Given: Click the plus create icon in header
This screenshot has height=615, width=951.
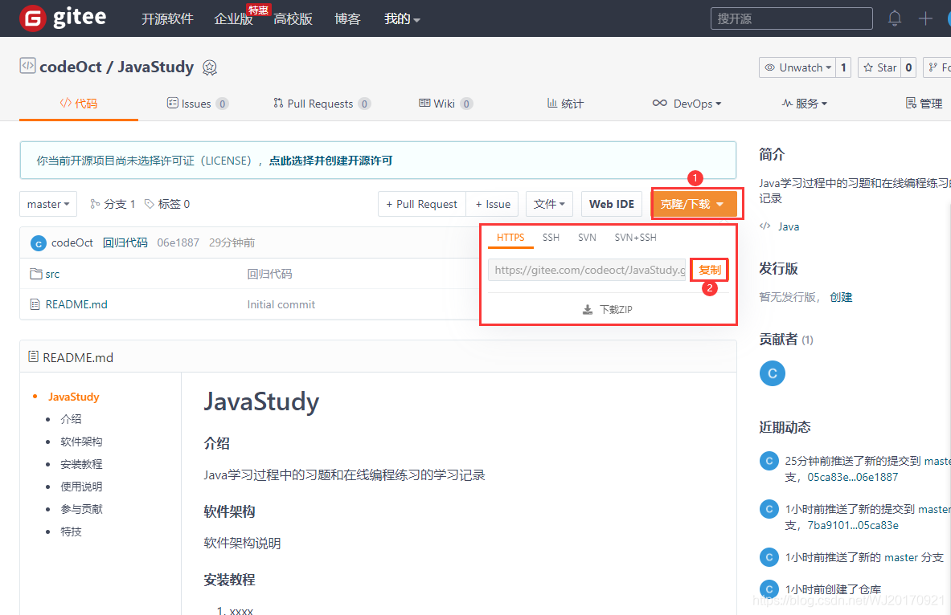Looking at the screenshot, I should click(x=925, y=18).
